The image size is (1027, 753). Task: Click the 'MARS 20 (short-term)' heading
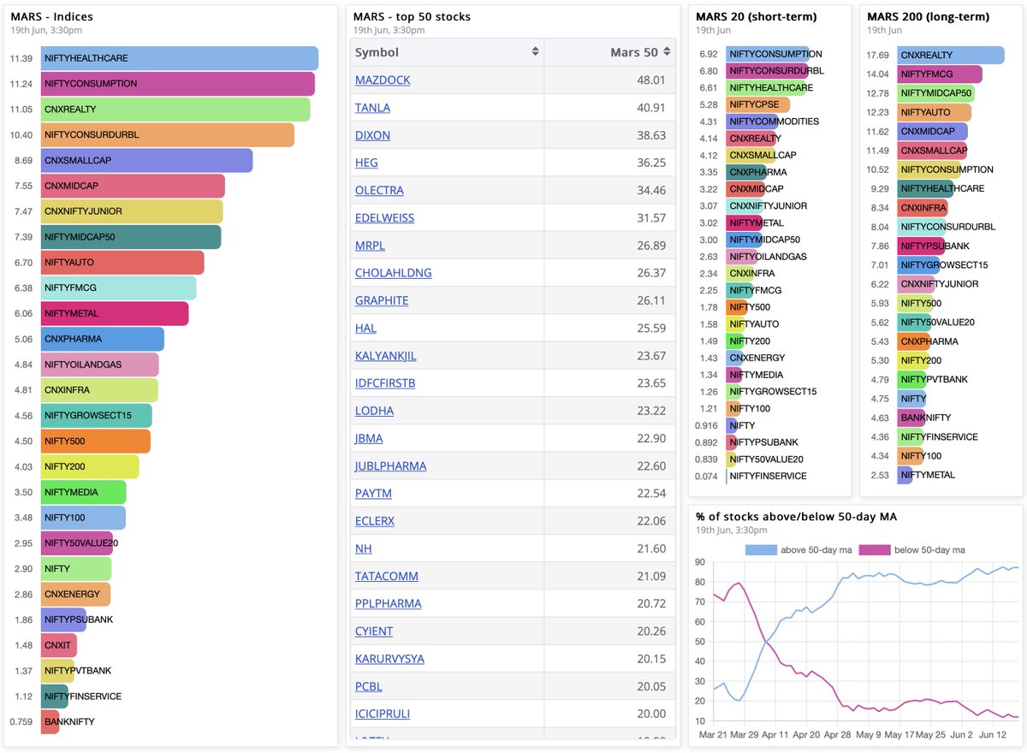click(x=757, y=16)
